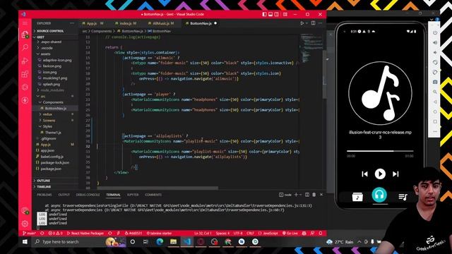Screen dimensions: 452x254
Task: Tap the headphones player tab in phone app
Action: 379,195
